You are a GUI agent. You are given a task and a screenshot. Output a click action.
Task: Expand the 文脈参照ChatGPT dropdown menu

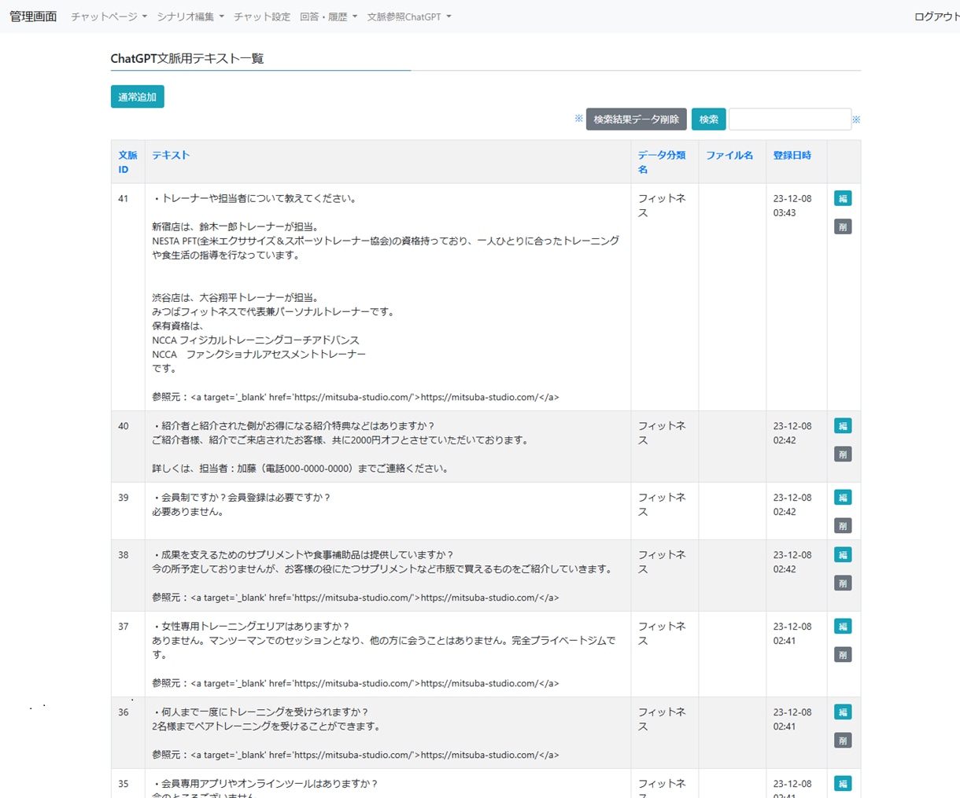(409, 17)
